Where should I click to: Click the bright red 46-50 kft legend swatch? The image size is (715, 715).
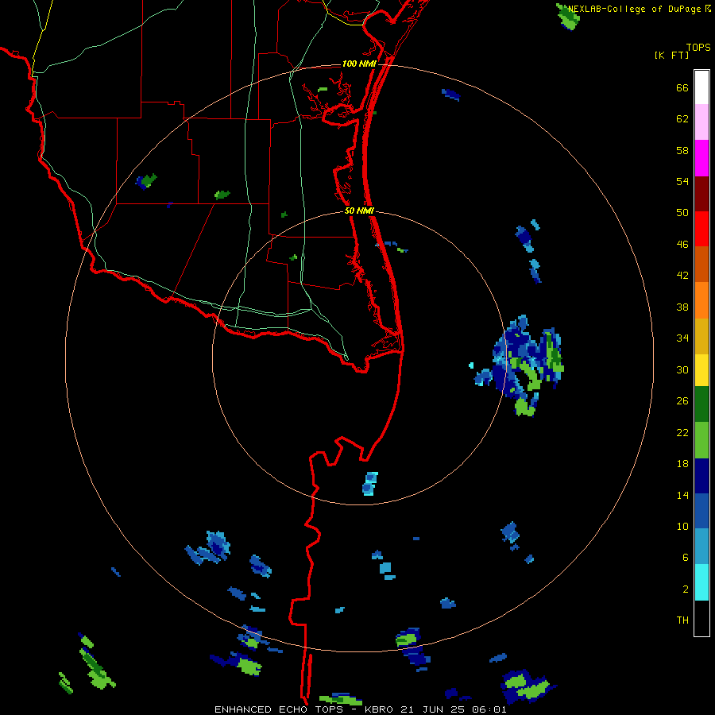(701, 229)
